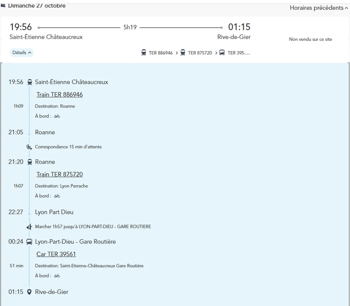Click bus icon beside Lyon-Part-Dieu Gare Routière

point(29,242)
